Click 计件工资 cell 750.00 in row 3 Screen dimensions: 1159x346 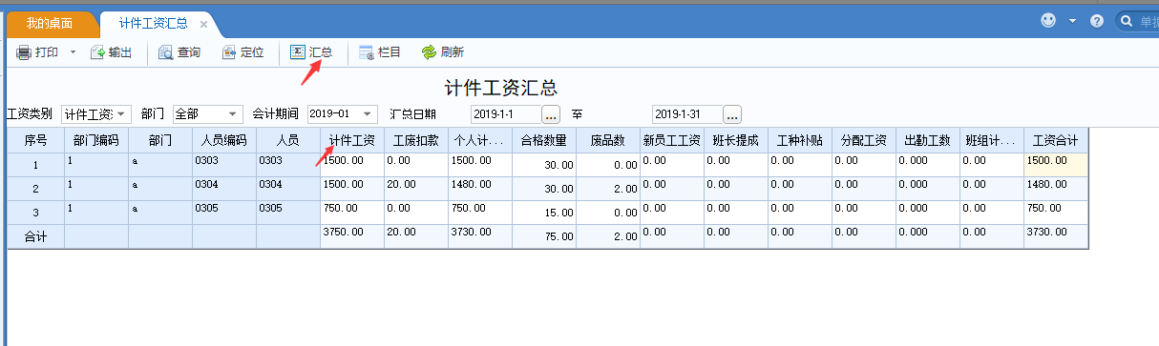point(352,212)
